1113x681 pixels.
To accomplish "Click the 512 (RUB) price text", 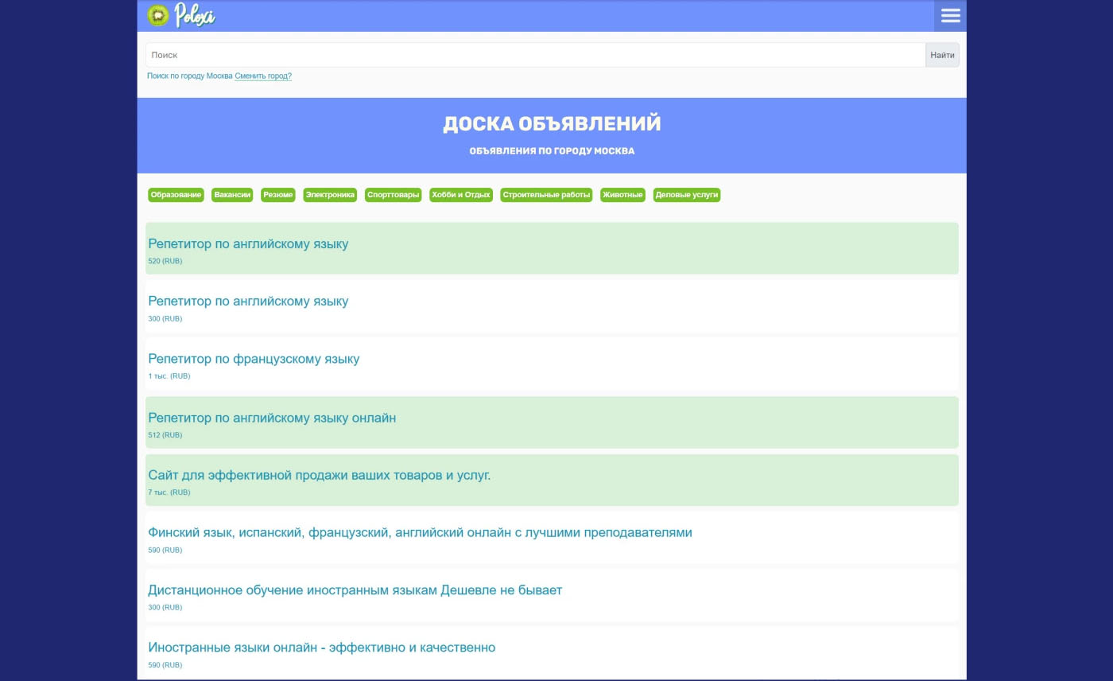I will click(x=165, y=435).
